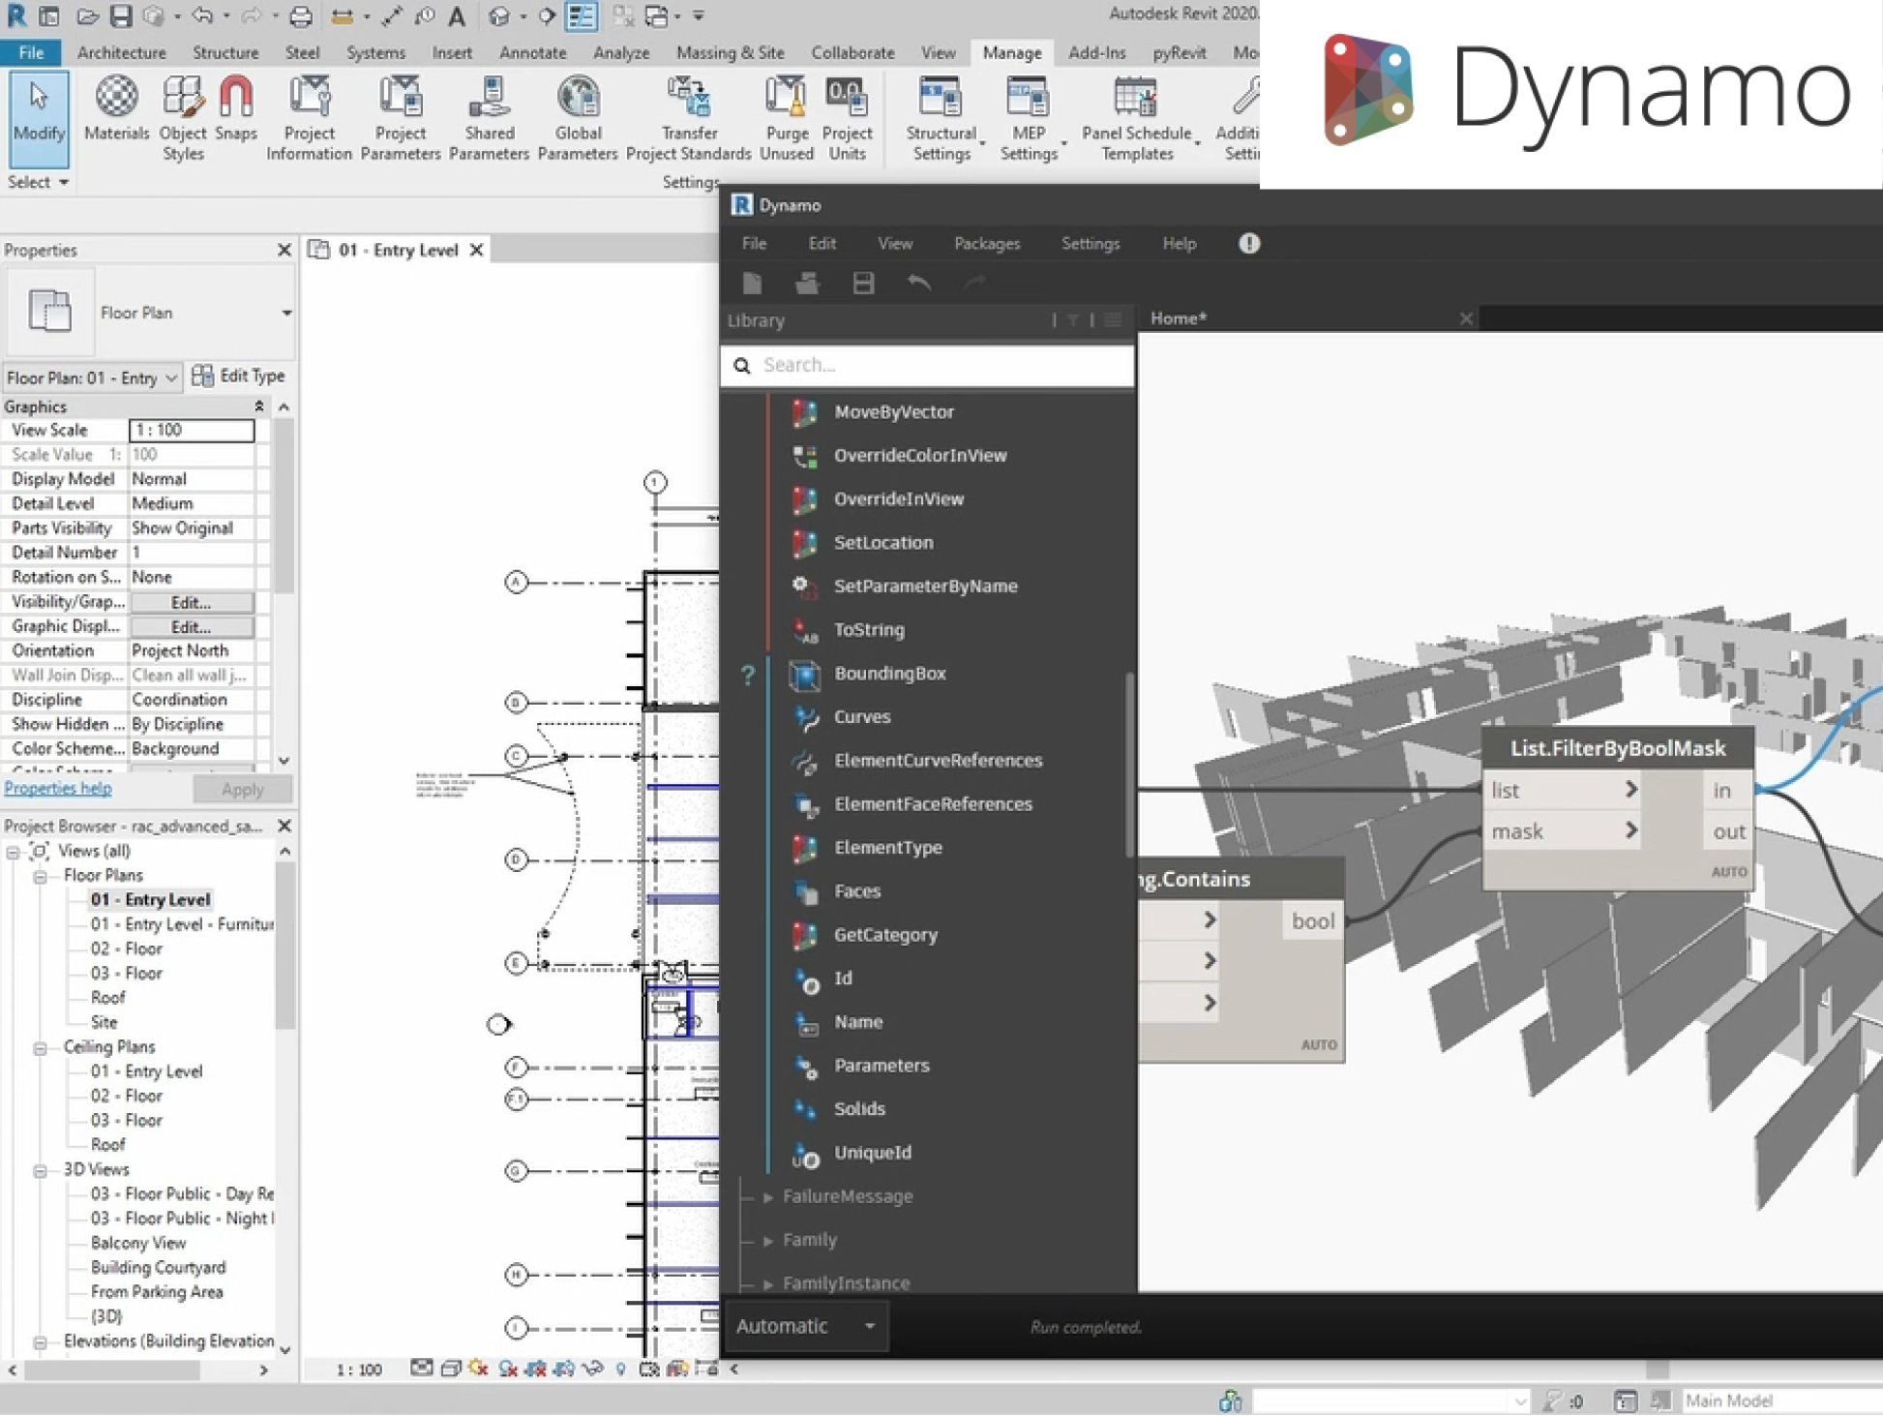Click Graphic Display Edit button
The image size is (1883, 1416).
192,627
